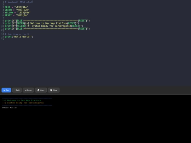
Task: Click the trash icon on Clear
Action: 51,90
